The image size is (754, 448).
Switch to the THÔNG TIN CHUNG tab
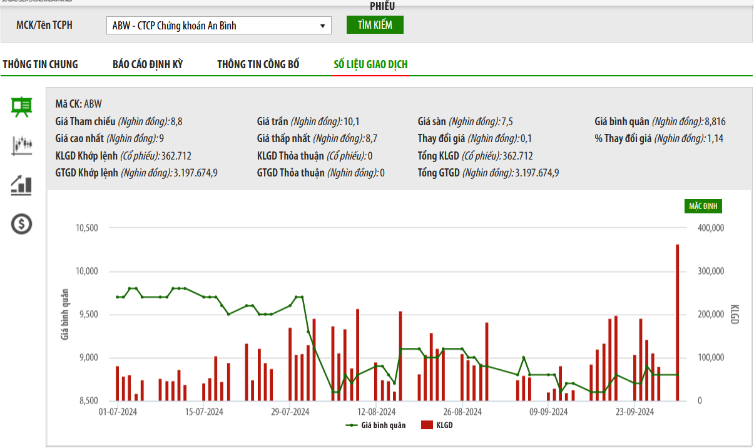tap(41, 64)
